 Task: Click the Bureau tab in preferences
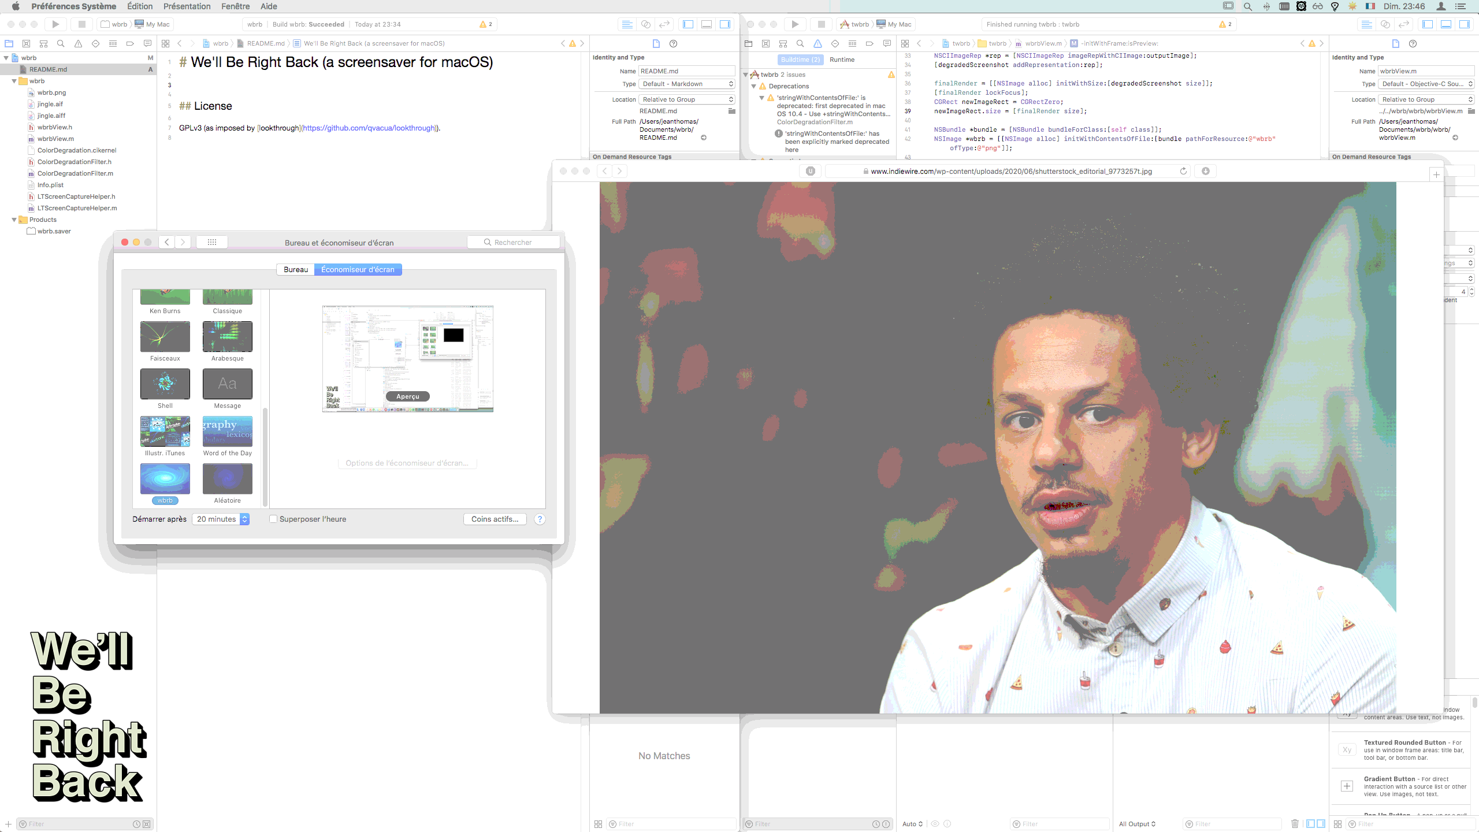coord(295,269)
